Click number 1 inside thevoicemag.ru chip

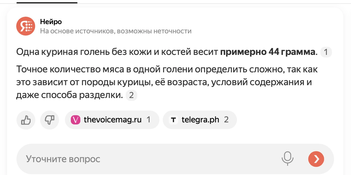[x=148, y=120]
